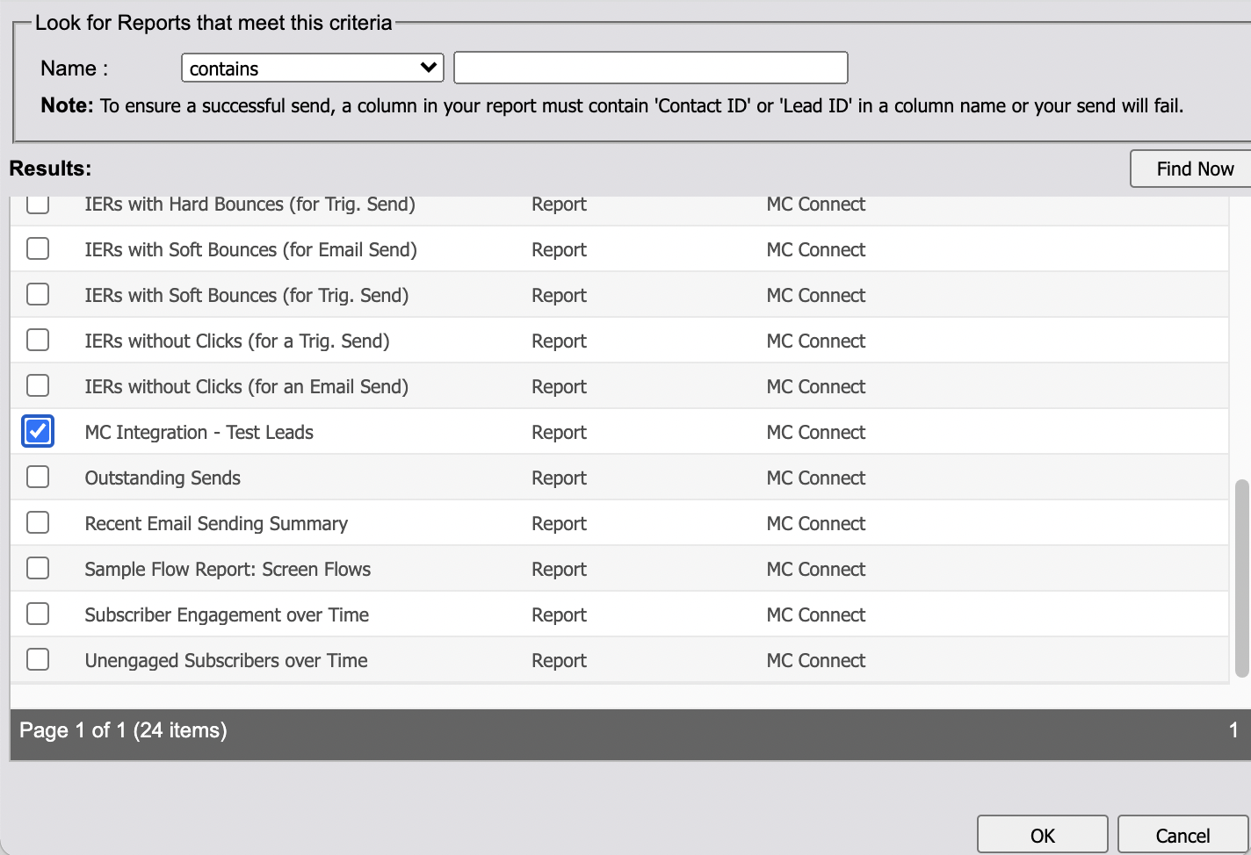The height and width of the screenshot is (855, 1251).
Task: Enable the Sample Flow Report: Screen Flows checkbox
Action: (x=38, y=568)
